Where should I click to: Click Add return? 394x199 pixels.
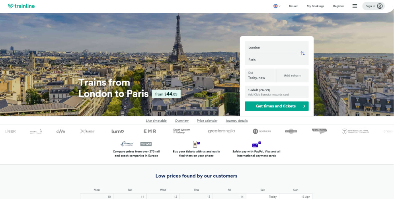[292, 75]
